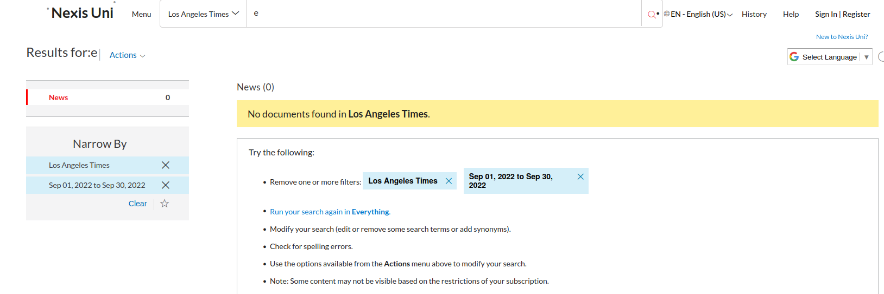Open the Los Angeles Times source dropdown

coord(203,14)
